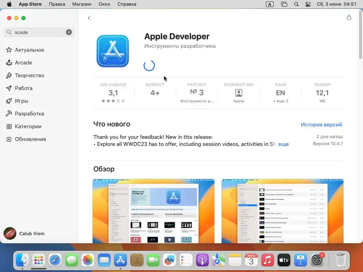Open Control Center in menu bar
This screenshot has width=363, height=272.
coord(308,4)
